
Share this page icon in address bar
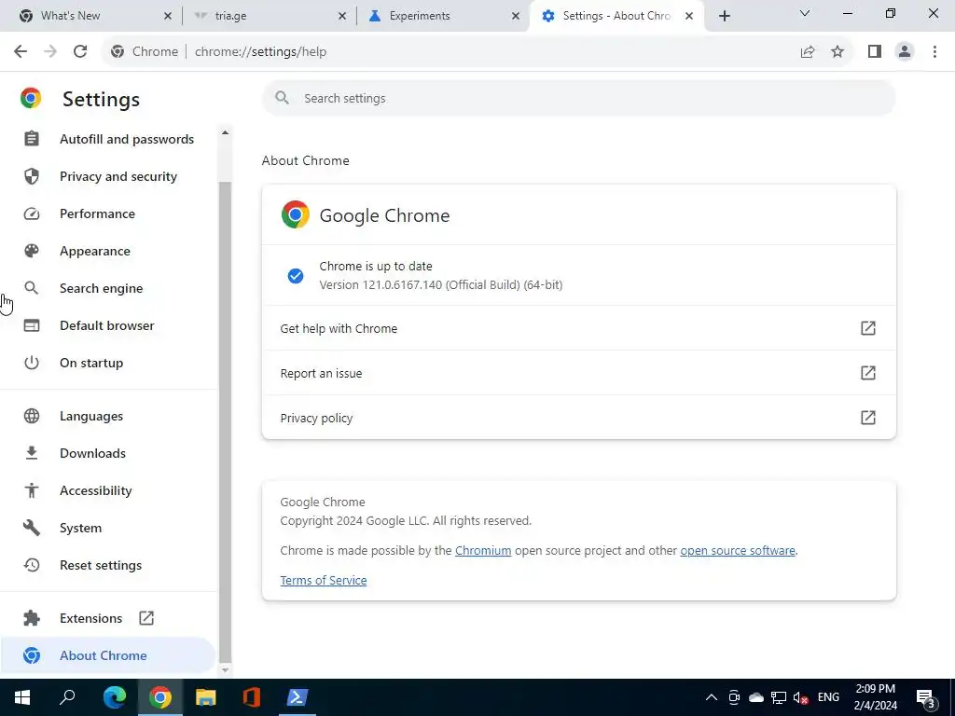point(808,52)
